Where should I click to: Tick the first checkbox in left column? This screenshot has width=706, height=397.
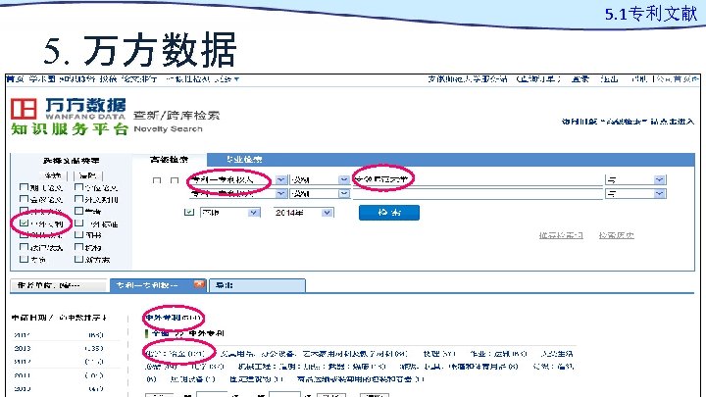tap(25, 187)
